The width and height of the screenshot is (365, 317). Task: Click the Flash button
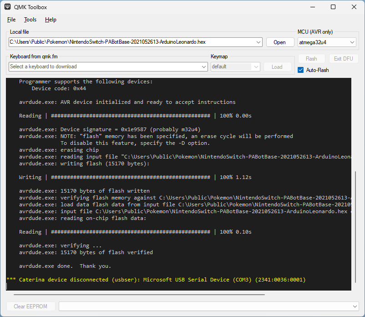point(311,59)
